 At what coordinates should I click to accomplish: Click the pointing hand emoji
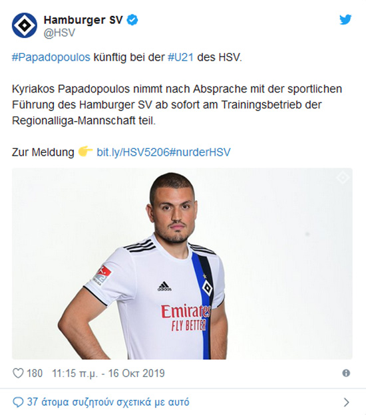(85, 152)
